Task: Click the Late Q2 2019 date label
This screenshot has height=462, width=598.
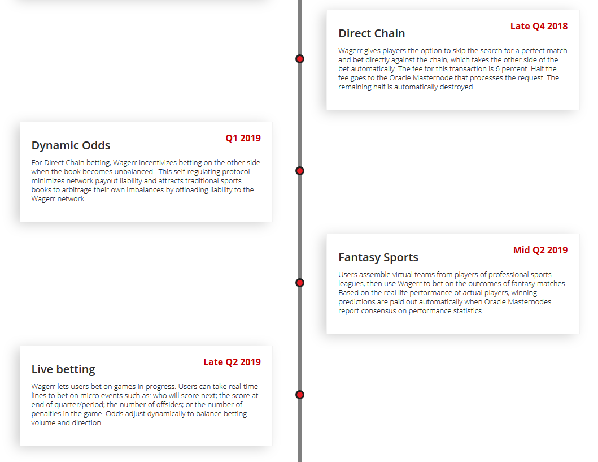Action: coord(232,361)
